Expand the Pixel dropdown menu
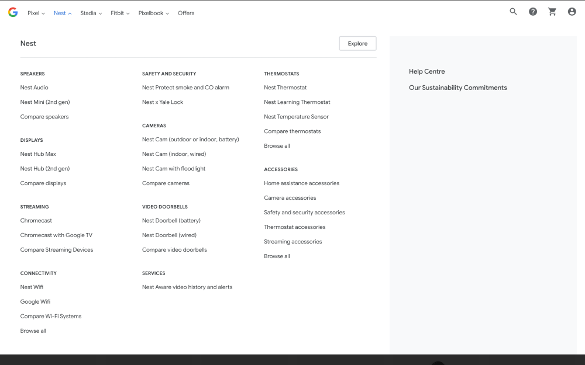The height and width of the screenshot is (365, 585). point(36,13)
